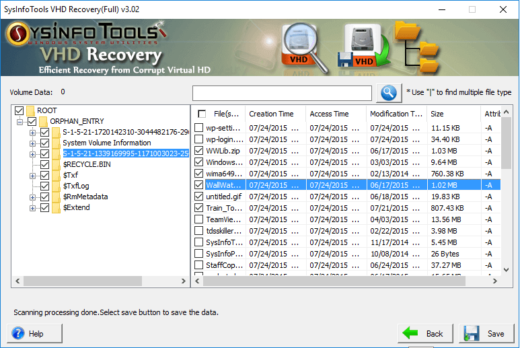Image resolution: width=520 pixels, height=348 pixels.
Task: Click the ROOT folder icon in tree
Action: coord(31,110)
